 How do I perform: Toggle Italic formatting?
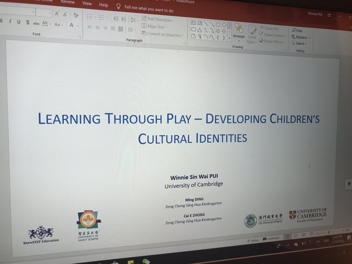(x=10, y=21)
